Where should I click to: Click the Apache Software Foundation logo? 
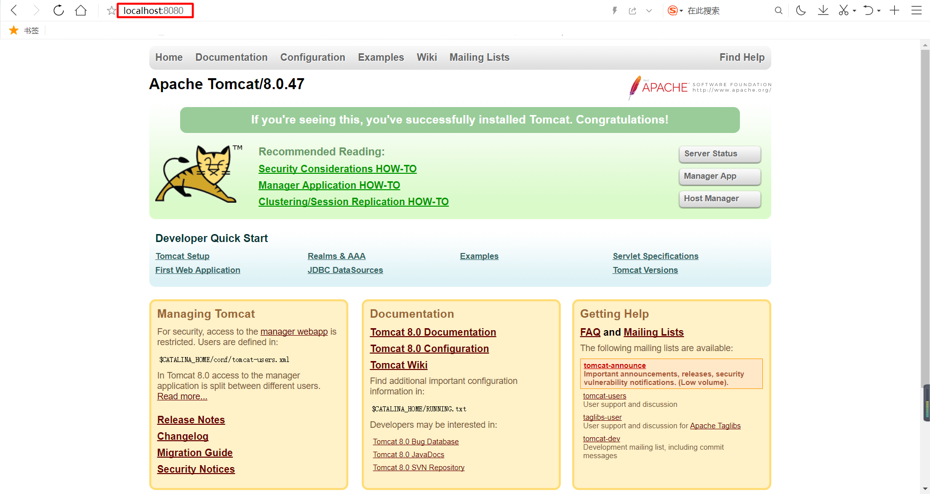700,88
